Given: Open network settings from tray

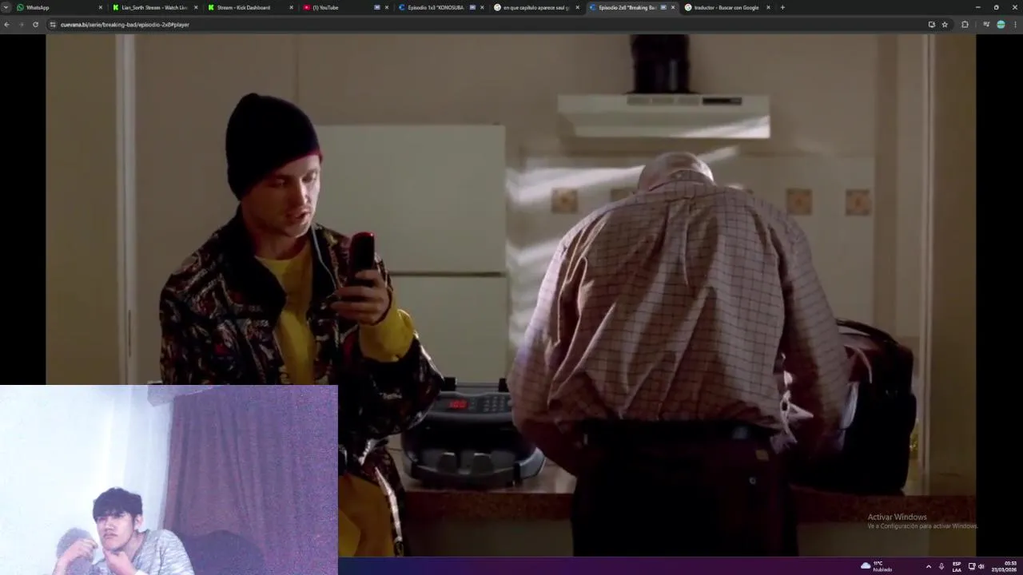Looking at the screenshot, I should [x=972, y=566].
